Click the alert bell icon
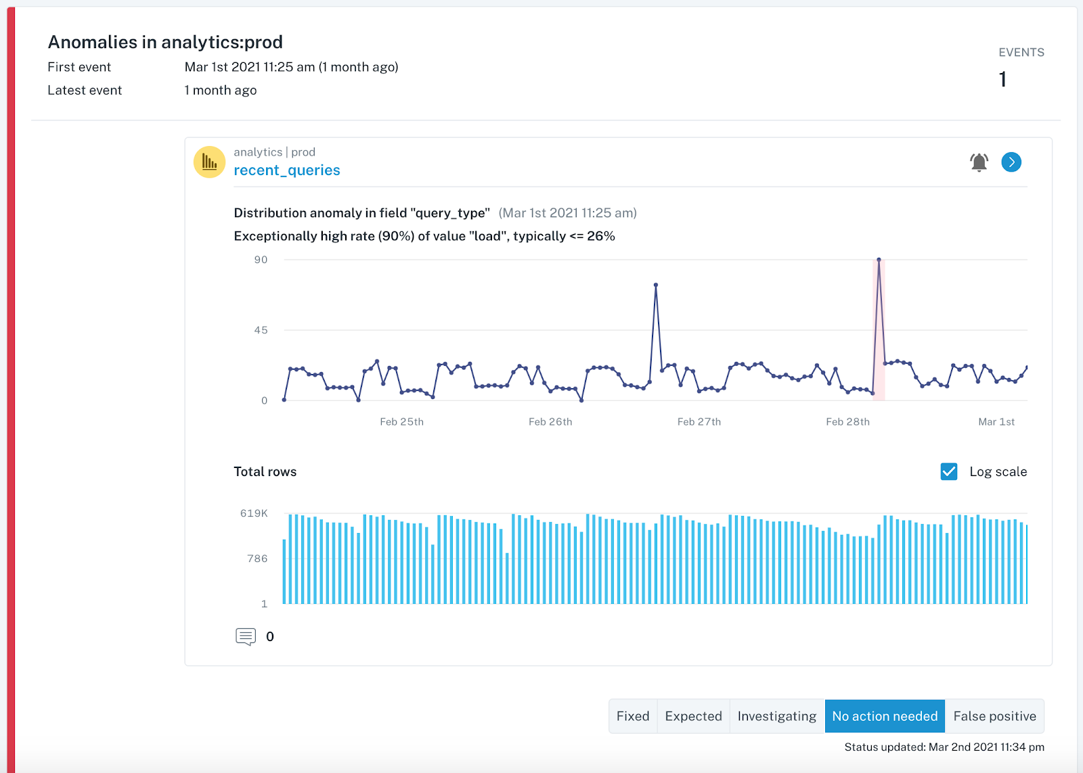Viewport: 1083px width, 773px height. (979, 162)
